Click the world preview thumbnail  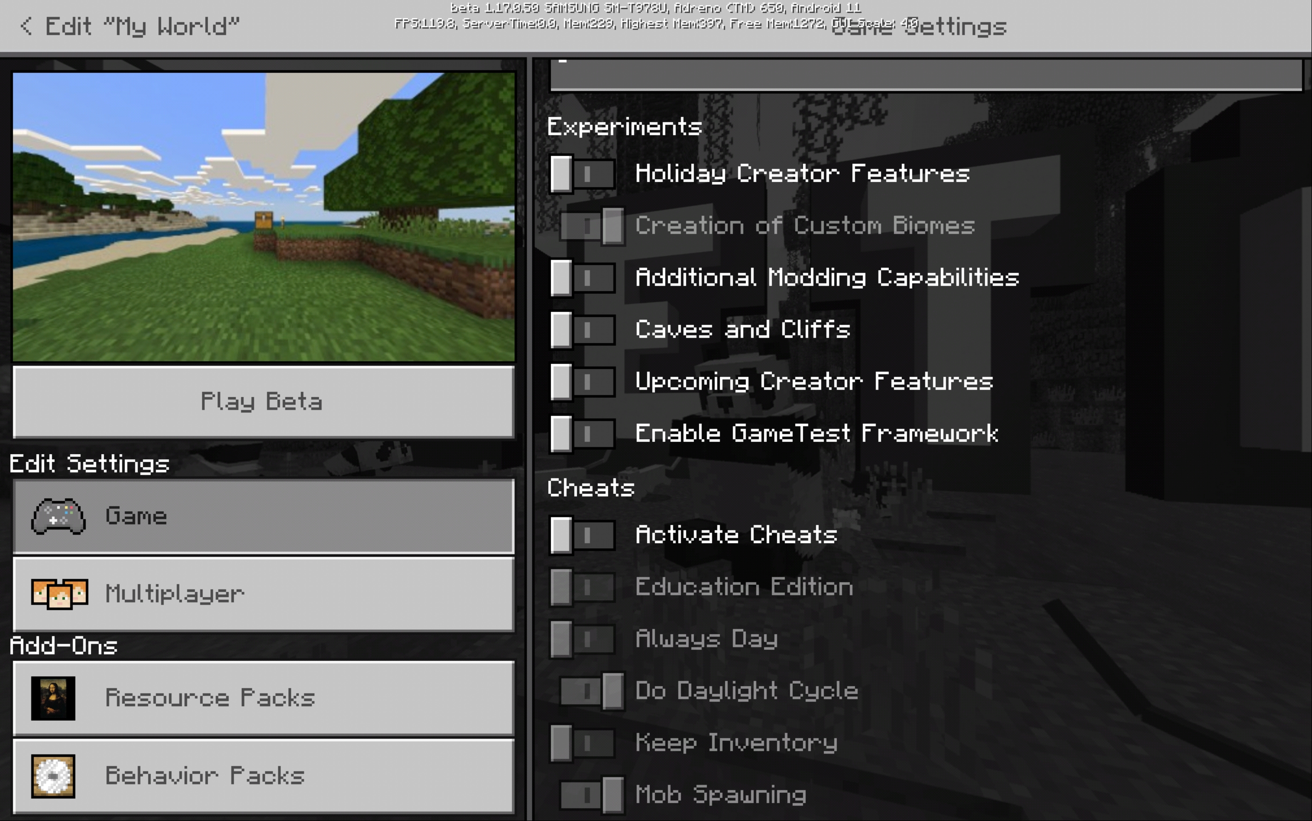click(263, 216)
